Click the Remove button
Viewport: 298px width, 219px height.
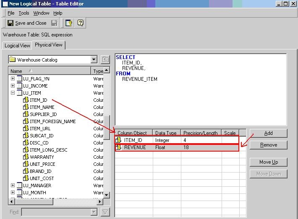point(268,145)
